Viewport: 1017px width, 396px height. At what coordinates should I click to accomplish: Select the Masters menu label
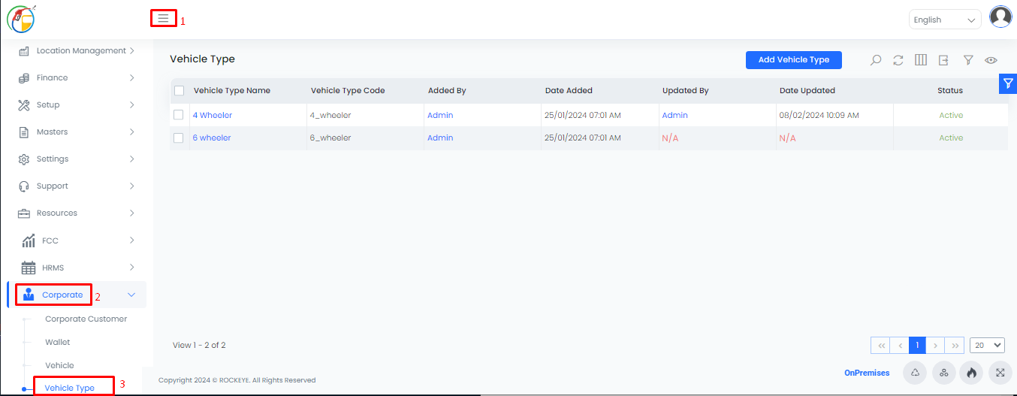tap(52, 132)
